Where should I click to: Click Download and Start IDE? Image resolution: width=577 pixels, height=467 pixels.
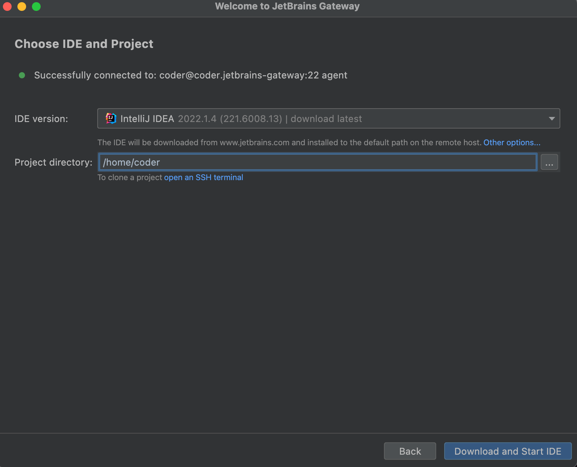coord(508,451)
